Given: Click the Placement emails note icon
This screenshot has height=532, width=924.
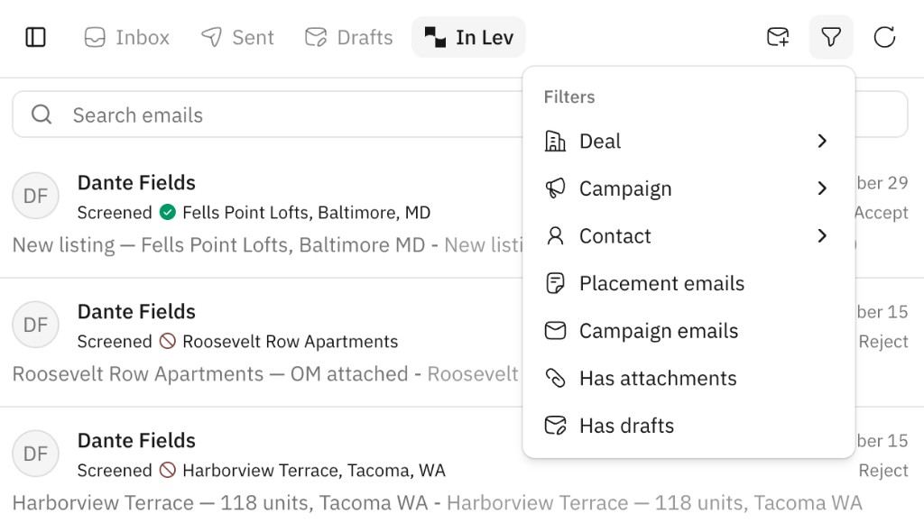Looking at the screenshot, I should [x=555, y=283].
